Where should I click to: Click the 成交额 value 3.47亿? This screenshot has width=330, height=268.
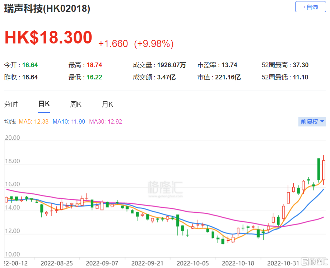tap(167, 77)
